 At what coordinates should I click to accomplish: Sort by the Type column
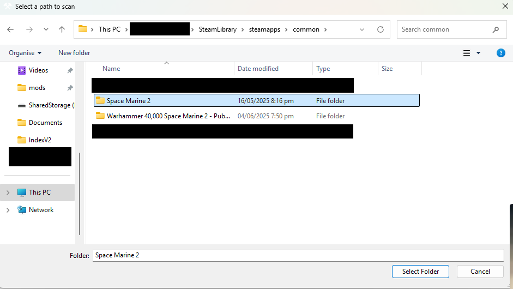click(x=323, y=69)
